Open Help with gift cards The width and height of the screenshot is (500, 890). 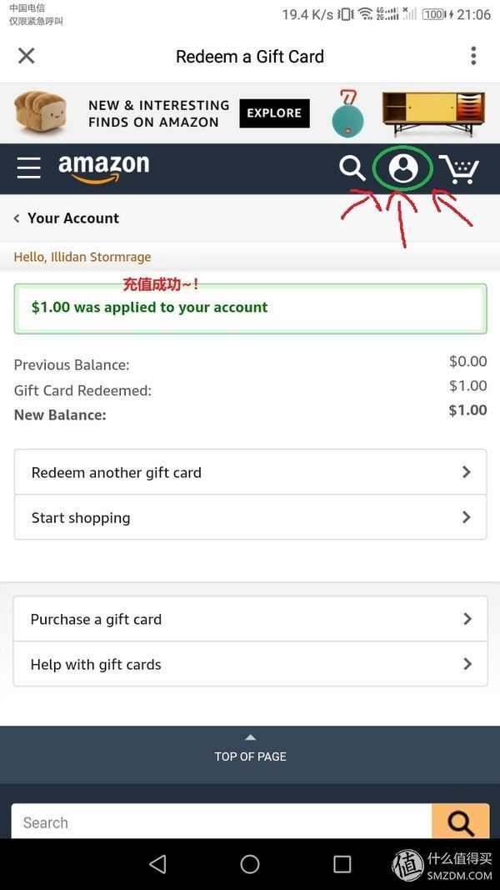click(x=250, y=664)
